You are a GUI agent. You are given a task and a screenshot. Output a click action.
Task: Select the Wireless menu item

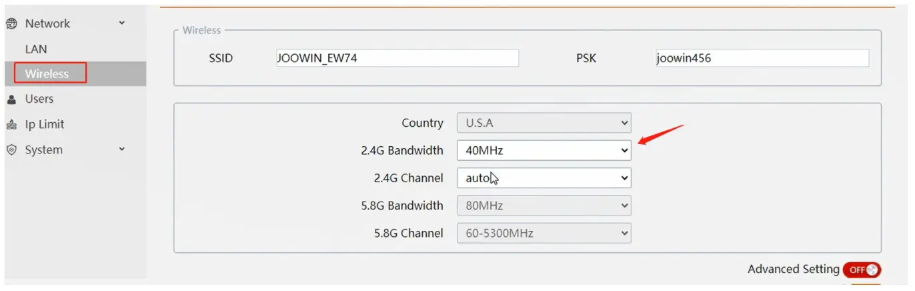coord(47,73)
